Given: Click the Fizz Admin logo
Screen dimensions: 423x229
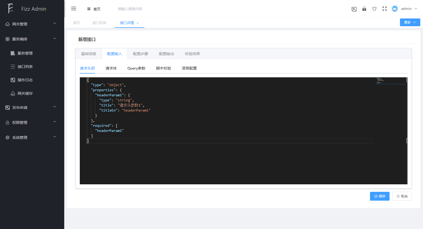Looking at the screenshot, I should pos(11,9).
